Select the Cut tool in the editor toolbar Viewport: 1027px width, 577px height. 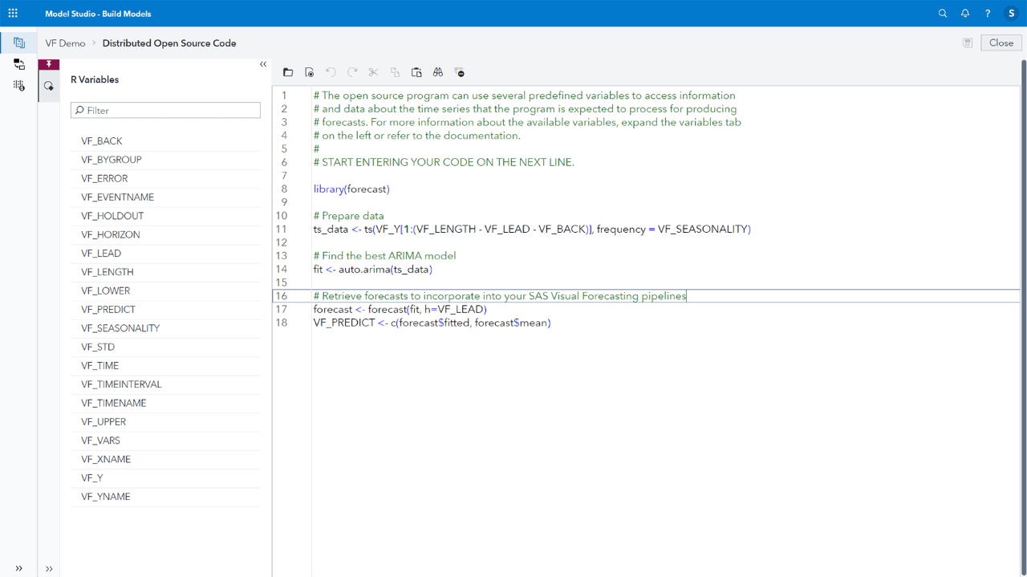[373, 71]
